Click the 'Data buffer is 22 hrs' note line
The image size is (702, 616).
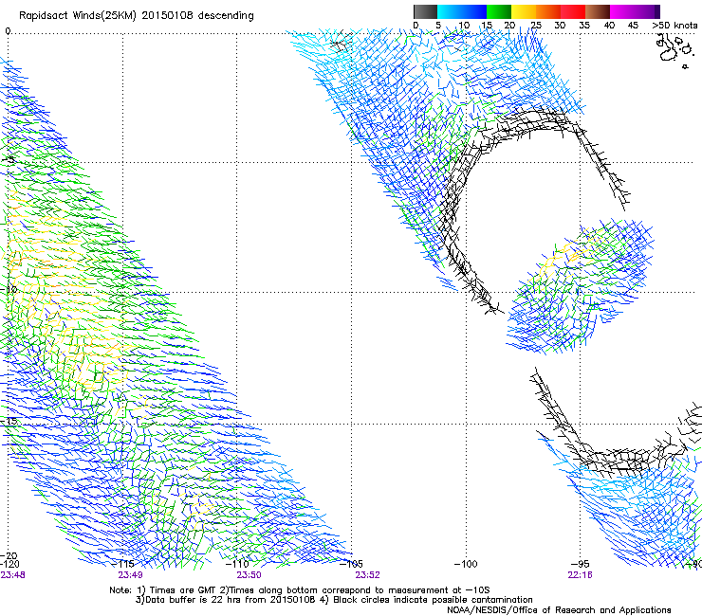pyautogui.click(x=334, y=600)
